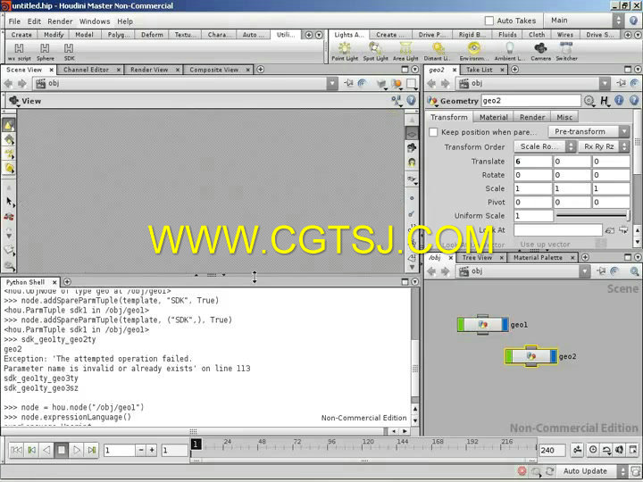Open help in the View toolbar
This screenshot has width=643, height=482.
click(412, 100)
